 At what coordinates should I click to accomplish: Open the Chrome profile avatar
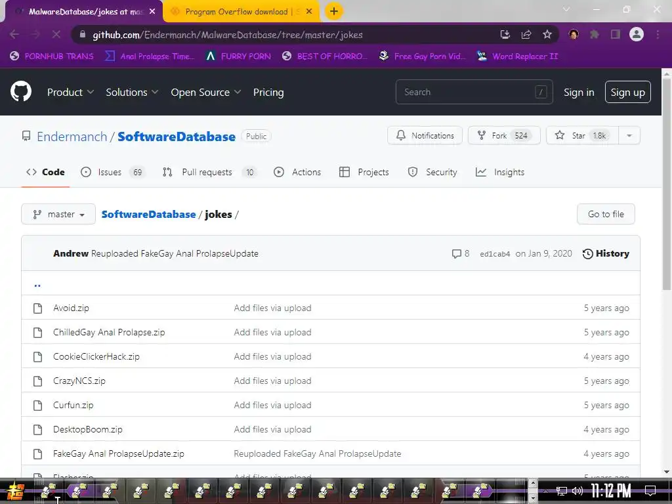637,34
